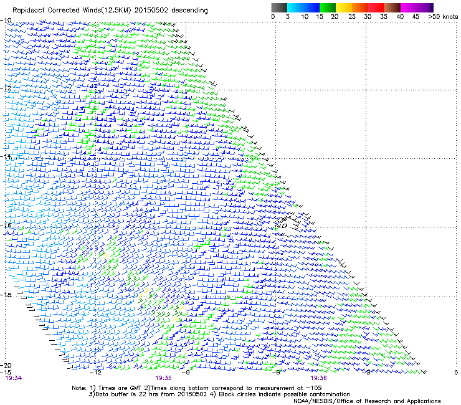Click the title text 'Rapidscat Corrected Winds(12.5KM)'
The width and height of the screenshot is (461, 405).
pos(72,11)
